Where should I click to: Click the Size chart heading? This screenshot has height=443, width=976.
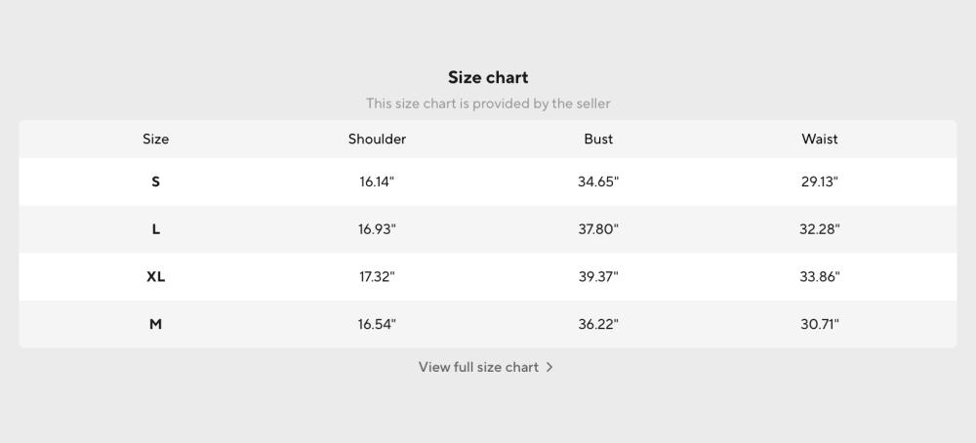[x=488, y=78]
